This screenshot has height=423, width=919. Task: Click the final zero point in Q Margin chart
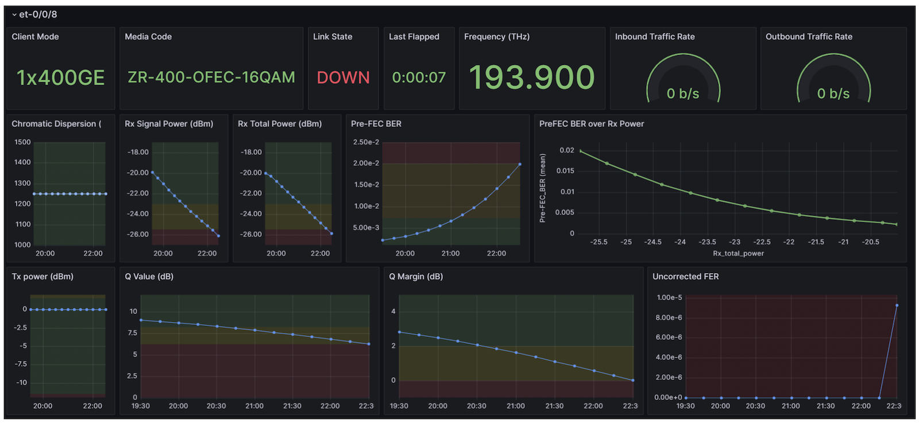633,380
